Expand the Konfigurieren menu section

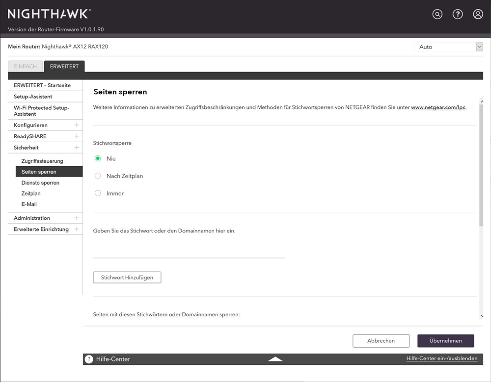point(77,125)
